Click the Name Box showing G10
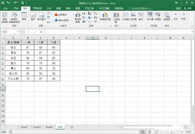 pos(9,32)
